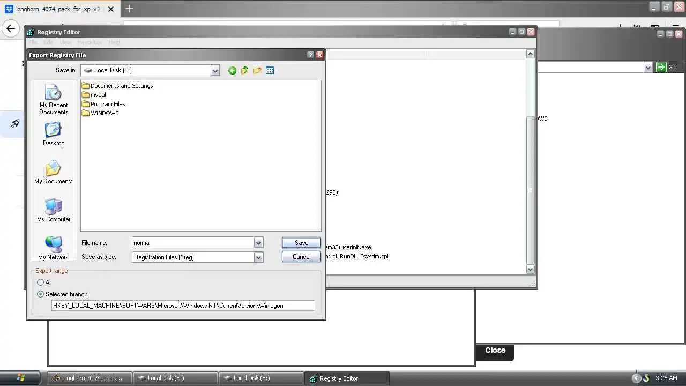Click the Go arrow in Explorer window
Screen dimensions: 686x386
pos(661,67)
